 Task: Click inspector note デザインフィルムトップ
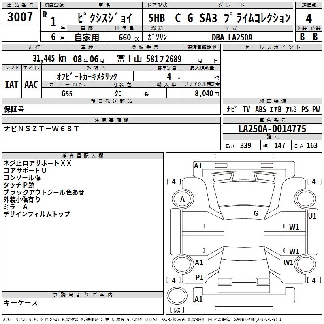coord(36,214)
